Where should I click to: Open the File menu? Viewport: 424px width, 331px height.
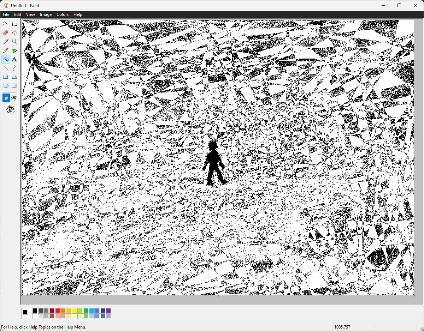(x=6, y=14)
